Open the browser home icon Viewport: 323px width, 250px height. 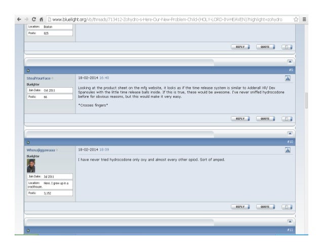coord(41,19)
